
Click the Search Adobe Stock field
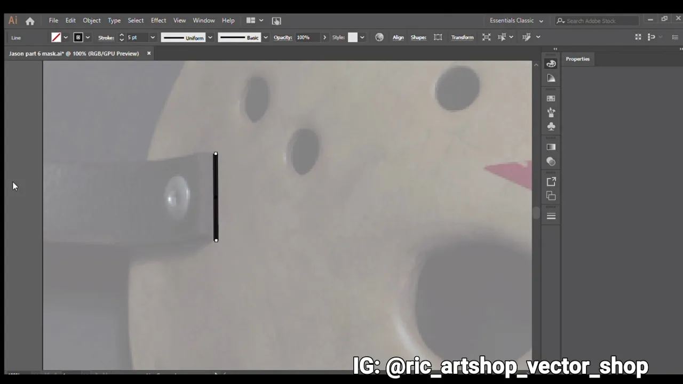pos(597,21)
